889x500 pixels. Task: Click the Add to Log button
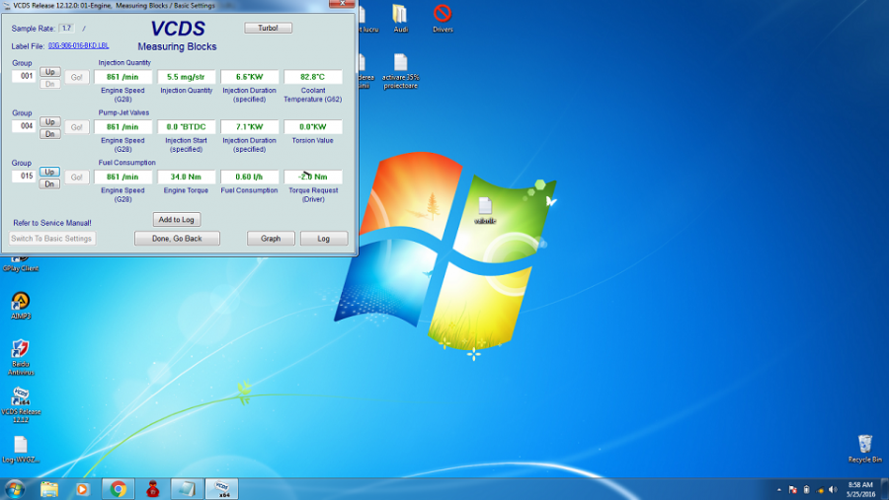(x=177, y=219)
